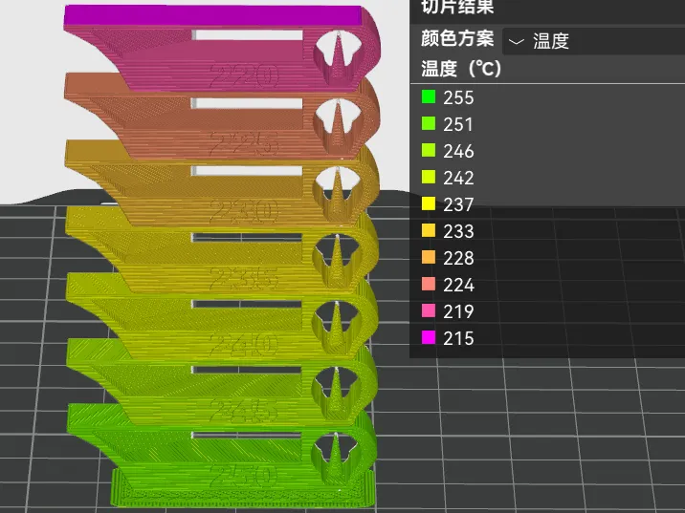This screenshot has height=513, width=685.
Task: Select the 219 temperature value text
Action: pos(458,311)
